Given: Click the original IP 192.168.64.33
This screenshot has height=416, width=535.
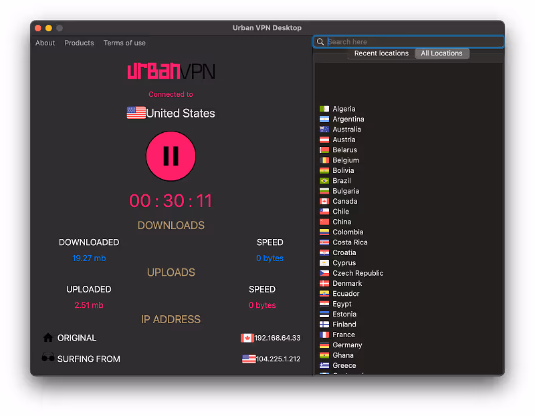Looking at the screenshot, I should 278,338.
